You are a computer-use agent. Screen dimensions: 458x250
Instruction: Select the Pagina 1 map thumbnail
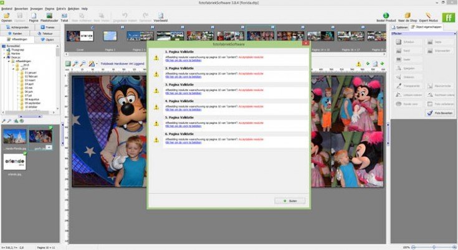point(110,36)
